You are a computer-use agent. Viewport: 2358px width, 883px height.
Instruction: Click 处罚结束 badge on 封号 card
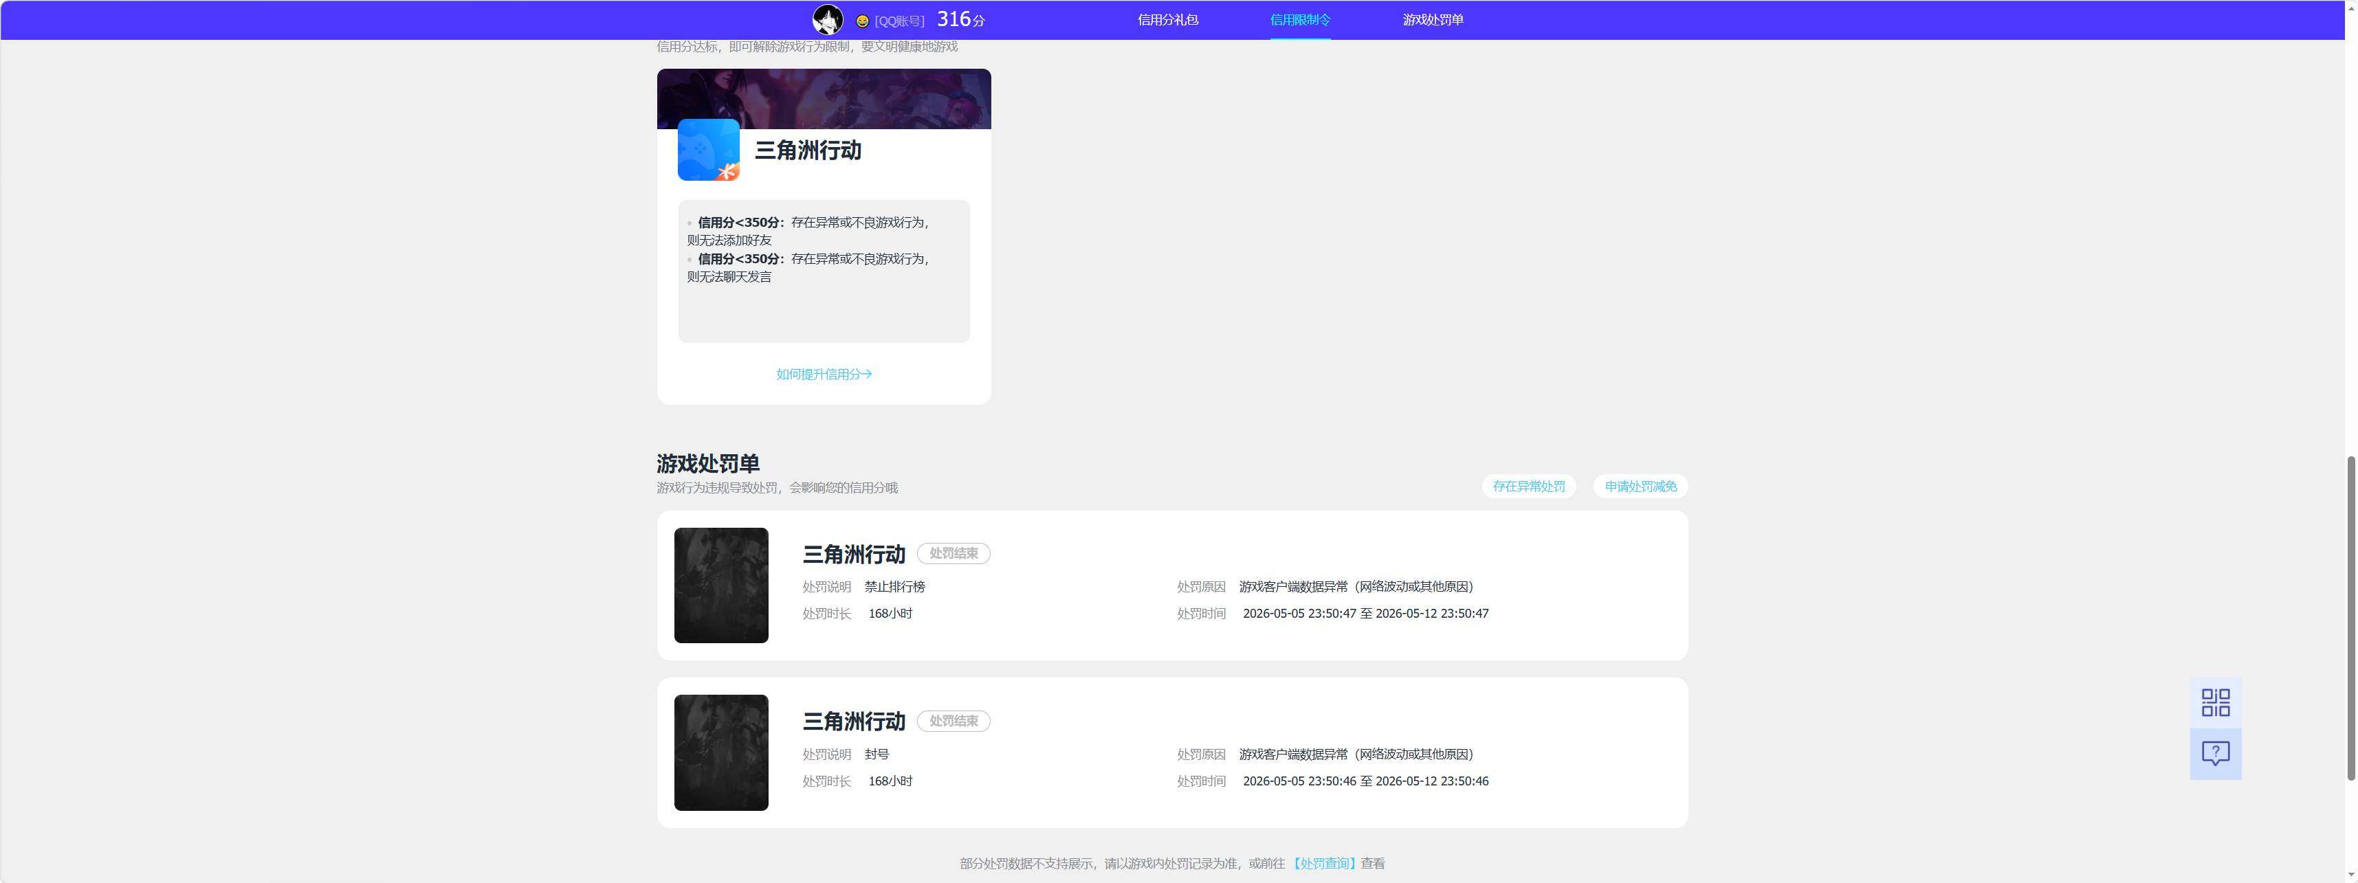953,721
